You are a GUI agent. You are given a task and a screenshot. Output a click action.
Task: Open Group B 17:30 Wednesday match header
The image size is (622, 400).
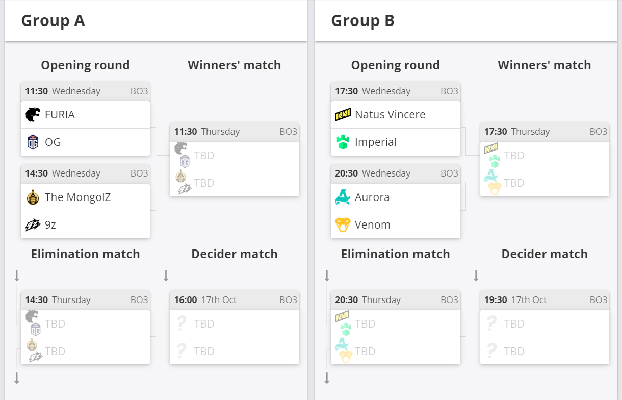396,91
